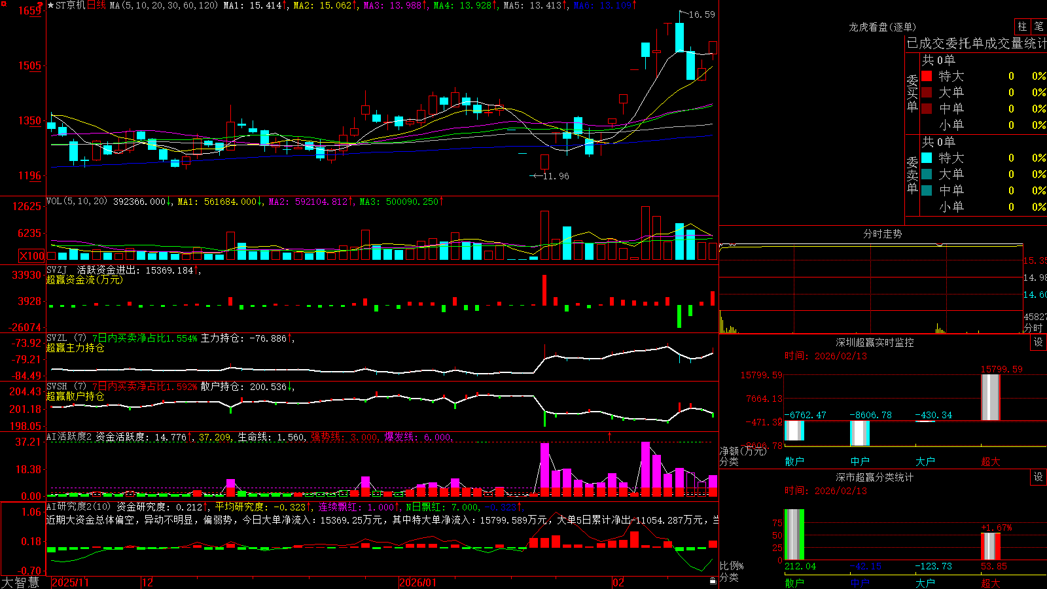Click the MA(5,10,20,30,60,120) indicator parameters

click(x=164, y=5)
